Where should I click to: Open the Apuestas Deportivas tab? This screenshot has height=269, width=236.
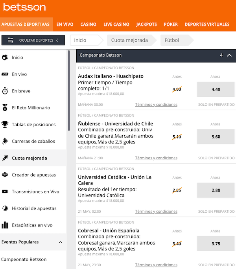(x=26, y=24)
